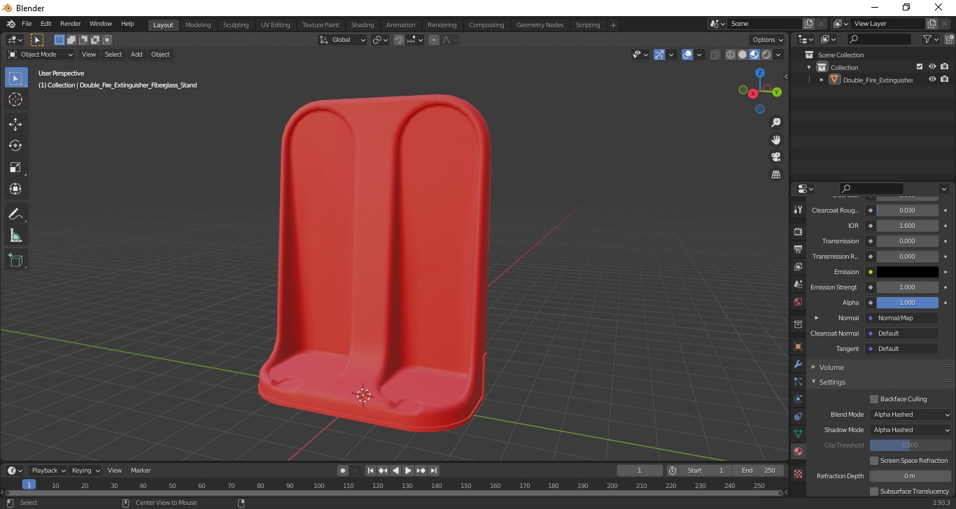
Task: Toggle camera view icon
Action: 775,157
